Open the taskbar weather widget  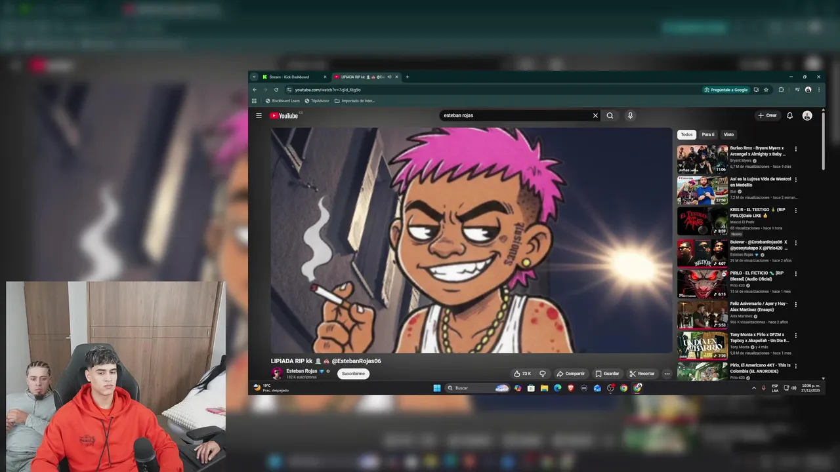click(271, 388)
